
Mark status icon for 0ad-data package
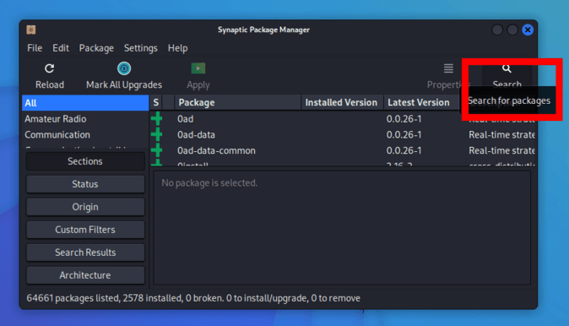click(157, 134)
